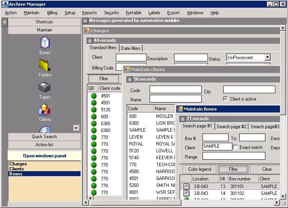Viewport: 288px width, 208px height.
Task: Open the Folders shortcut icon
Action: point(44,65)
